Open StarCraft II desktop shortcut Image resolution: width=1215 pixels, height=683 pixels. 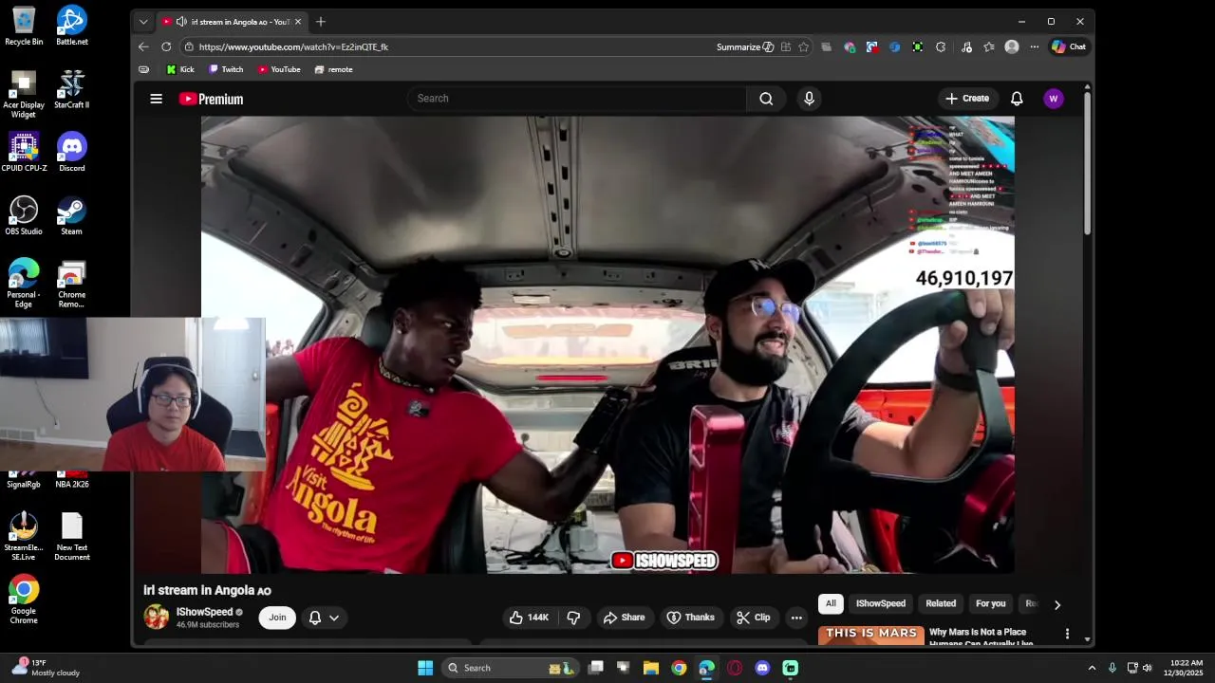click(72, 89)
